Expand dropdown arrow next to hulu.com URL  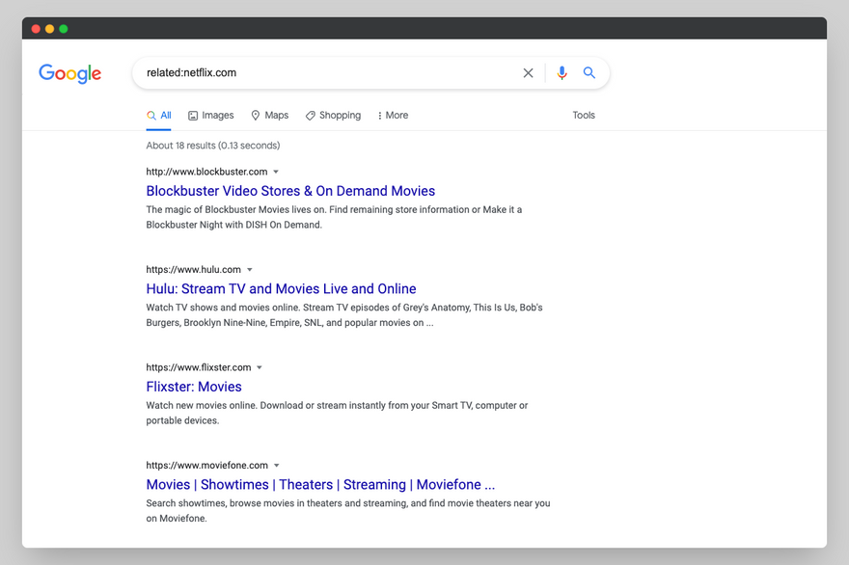pos(250,270)
